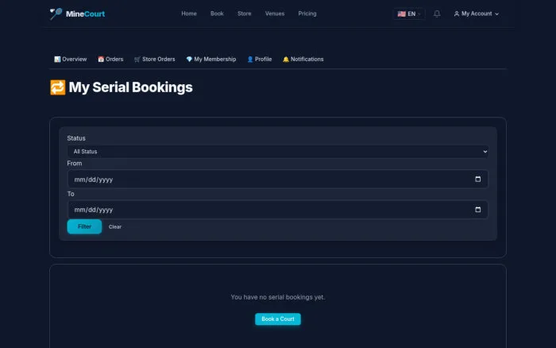The height and width of the screenshot is (348, 556).
Task: Click the diamond icon on My Membership tab
Action: (x=189, y=60)
